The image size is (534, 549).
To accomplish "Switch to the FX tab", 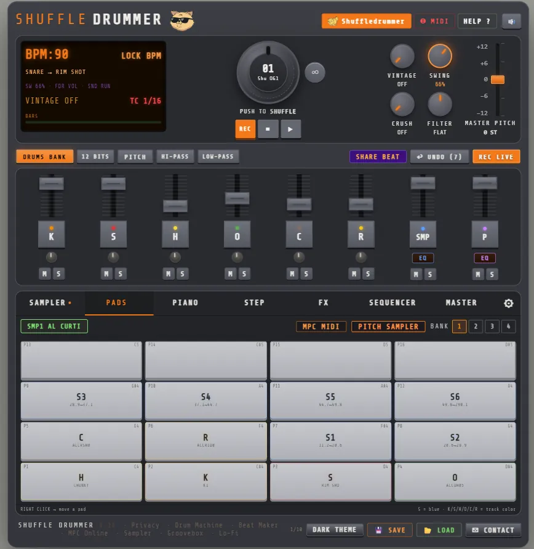I will [323, 303].
